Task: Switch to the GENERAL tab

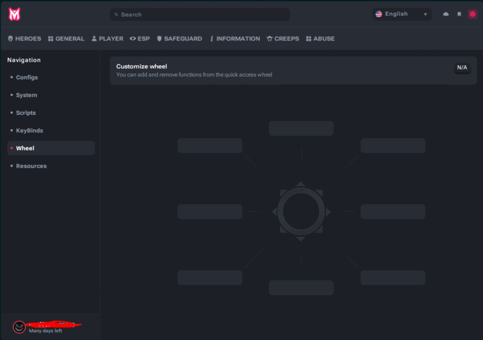Action: coord(66,39)
